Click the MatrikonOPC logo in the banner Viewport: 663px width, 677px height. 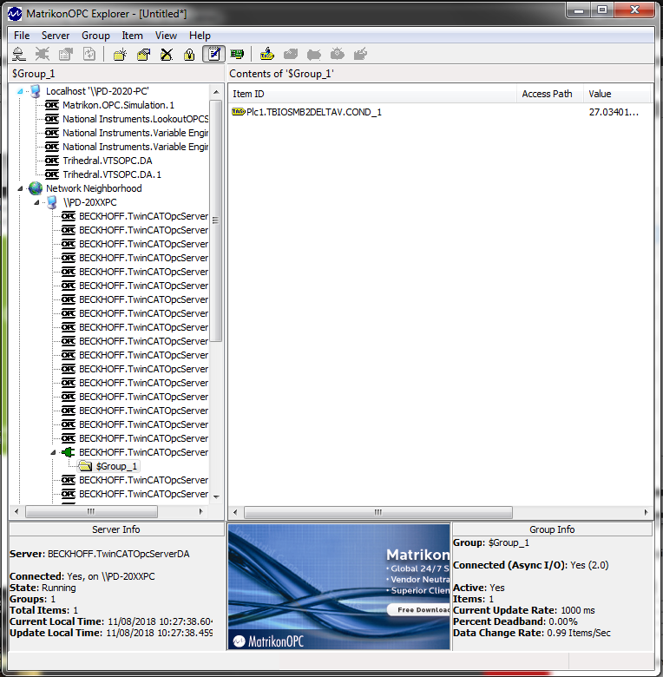click(268, 641)
